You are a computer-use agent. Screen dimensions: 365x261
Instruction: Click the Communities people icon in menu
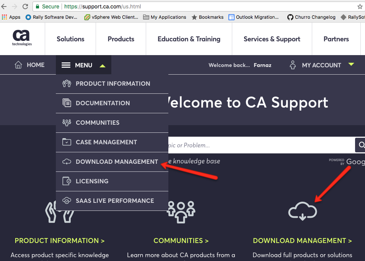click(x=67, y=122)
